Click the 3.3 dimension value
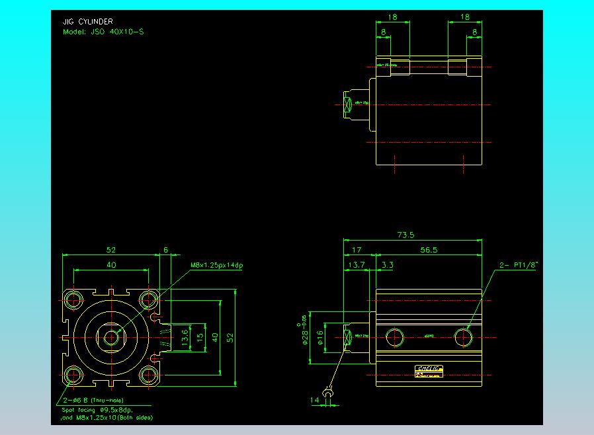 coord(388,264)
